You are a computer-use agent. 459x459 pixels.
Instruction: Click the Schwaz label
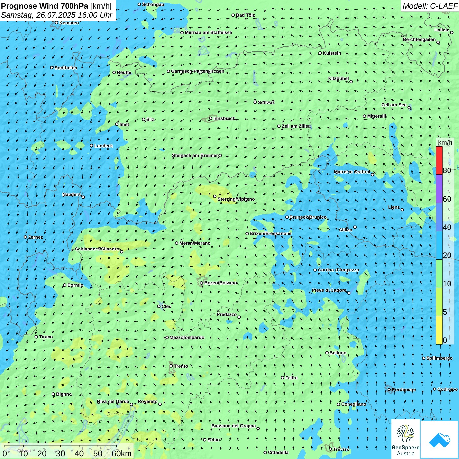266,102
